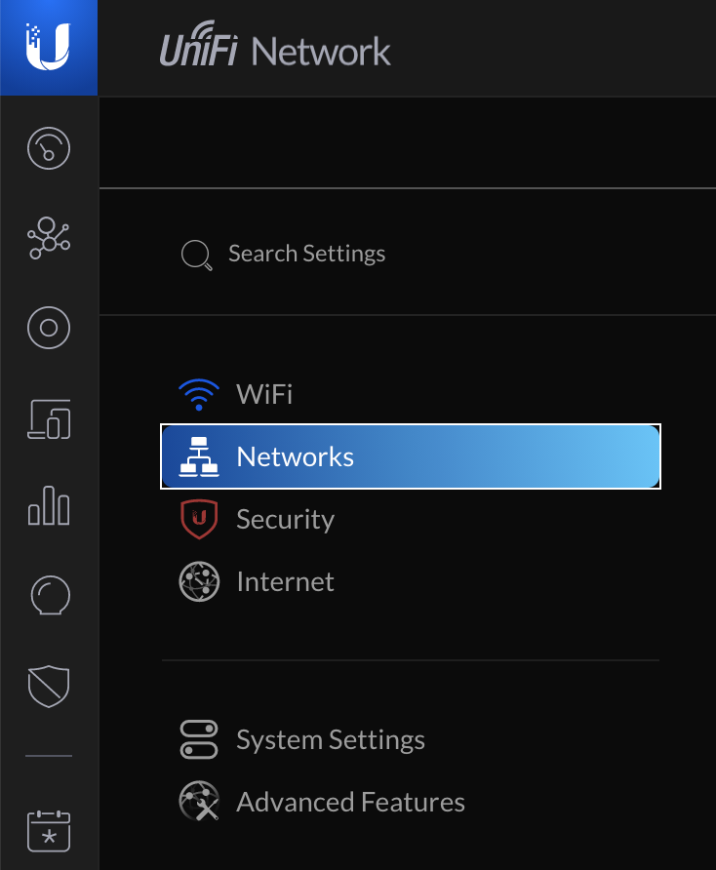The height and width of the screenshot is (870, 716).
Task: Click the Search Settings magnifier icon
Action: (196, 255)
